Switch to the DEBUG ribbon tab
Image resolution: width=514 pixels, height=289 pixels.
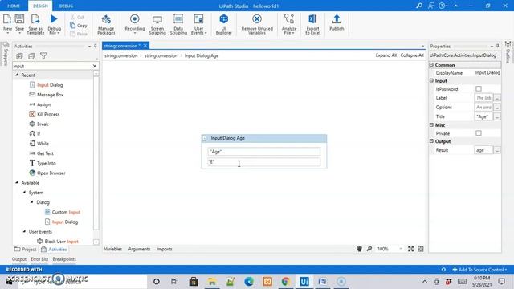[x=66, y=6]
